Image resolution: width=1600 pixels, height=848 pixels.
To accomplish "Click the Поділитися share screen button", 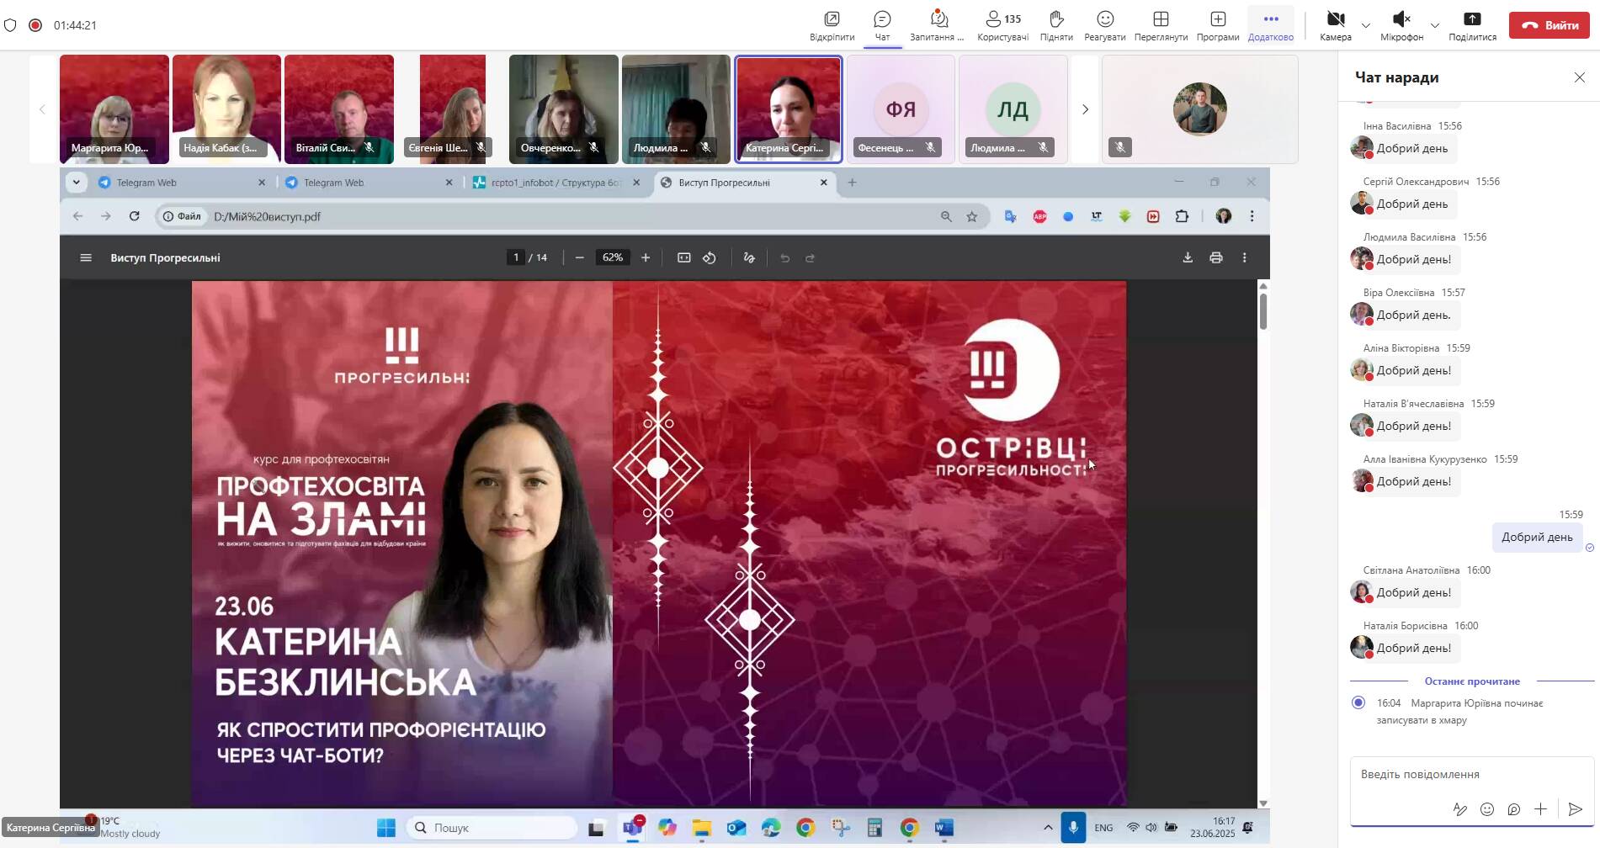I will point(1472,25).
